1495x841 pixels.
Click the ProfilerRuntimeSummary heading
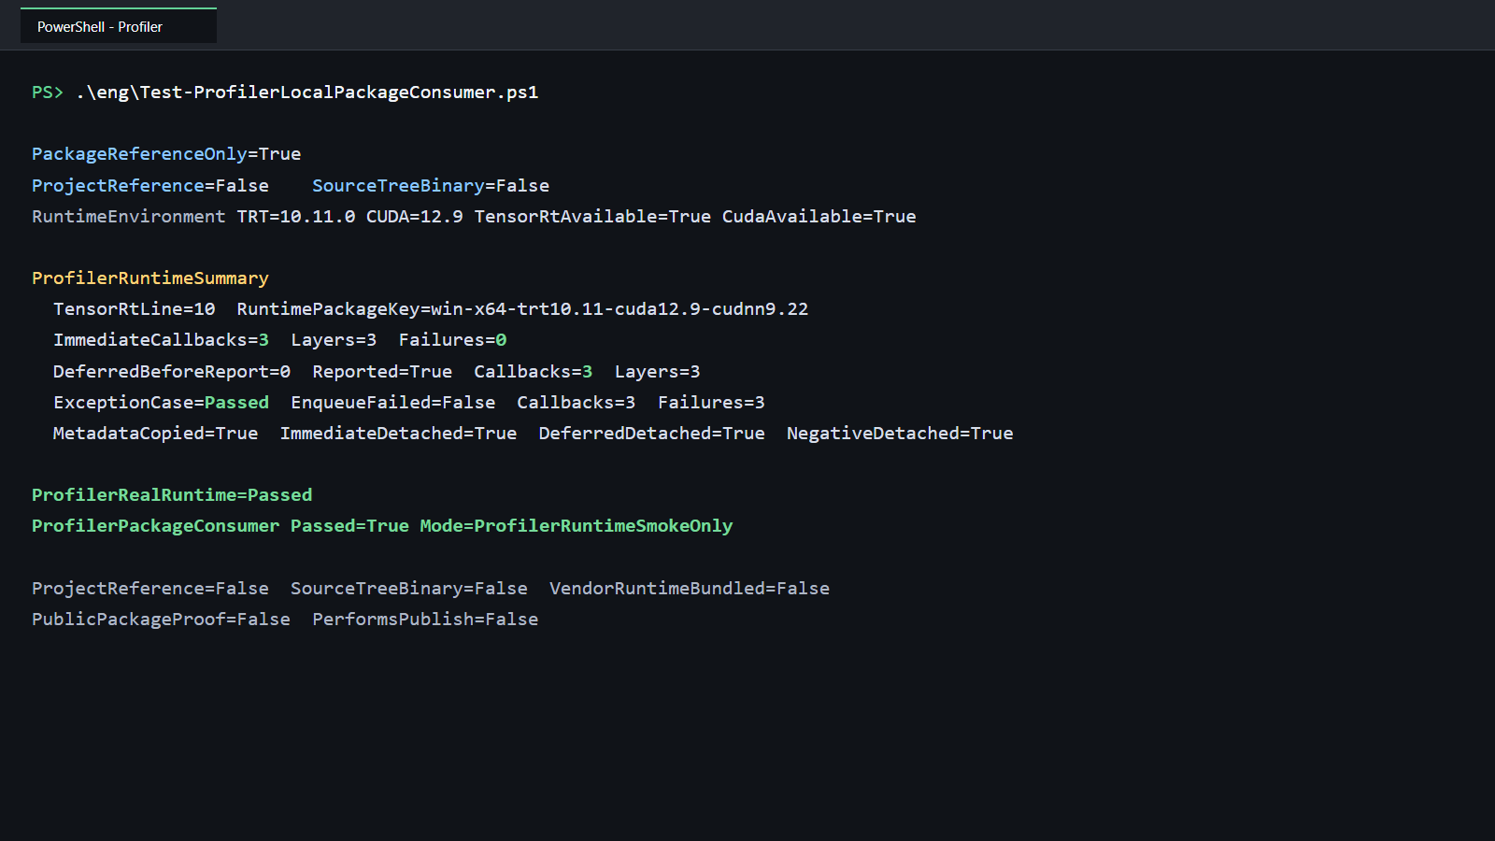pyautogui.click(x=150, y=278)
